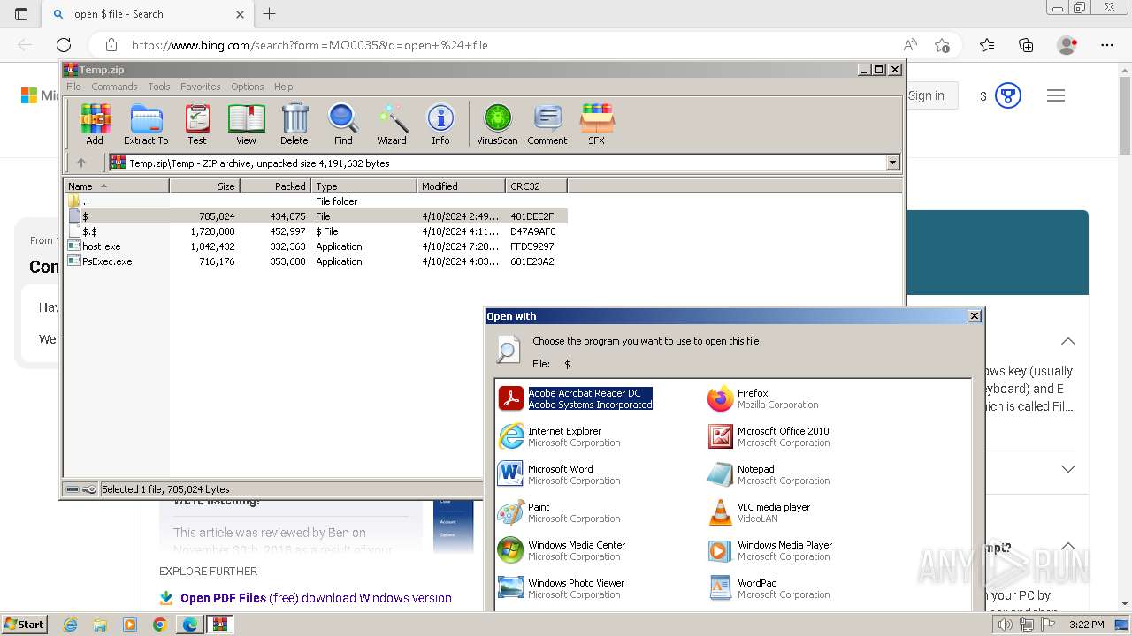Launch the Wizard wand icon

tap(392, 124)
